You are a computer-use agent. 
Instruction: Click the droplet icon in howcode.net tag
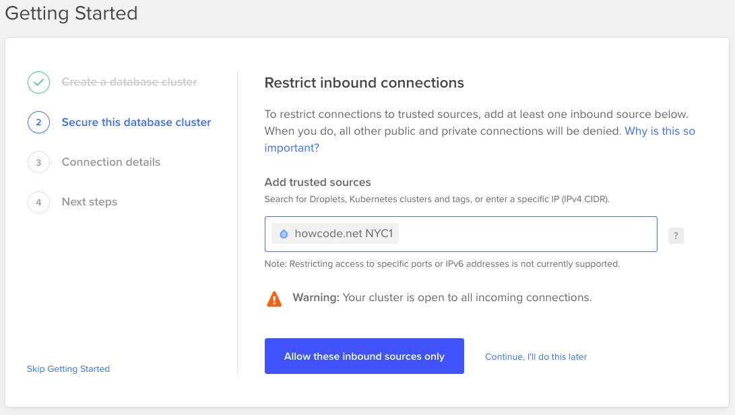284,234
